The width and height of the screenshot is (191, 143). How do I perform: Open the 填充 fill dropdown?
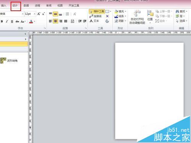(x=120, y=11)
